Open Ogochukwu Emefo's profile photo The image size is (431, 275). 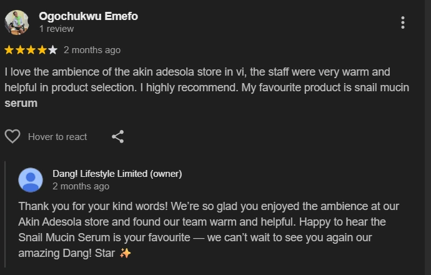click(x=17, y=22)
